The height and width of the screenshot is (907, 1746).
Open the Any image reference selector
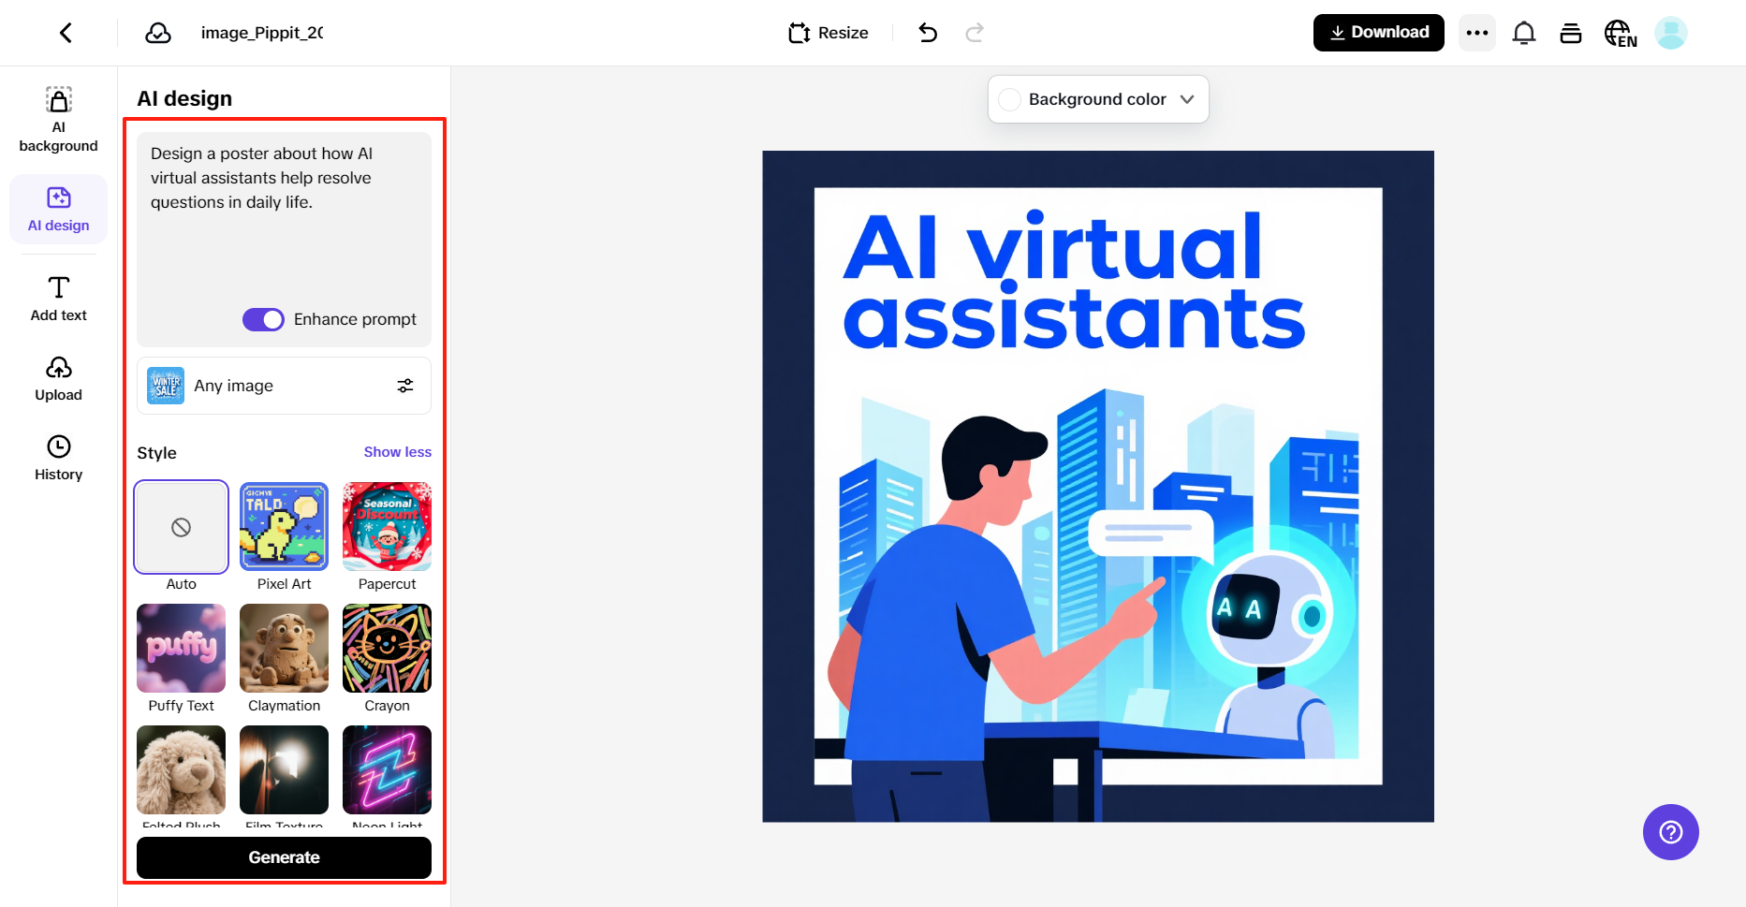coord(284,386)
